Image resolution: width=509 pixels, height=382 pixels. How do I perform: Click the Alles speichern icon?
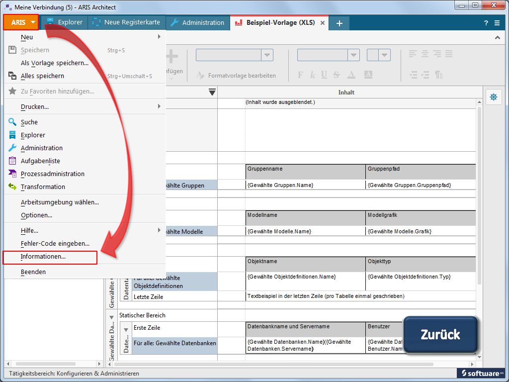point(12,76)
